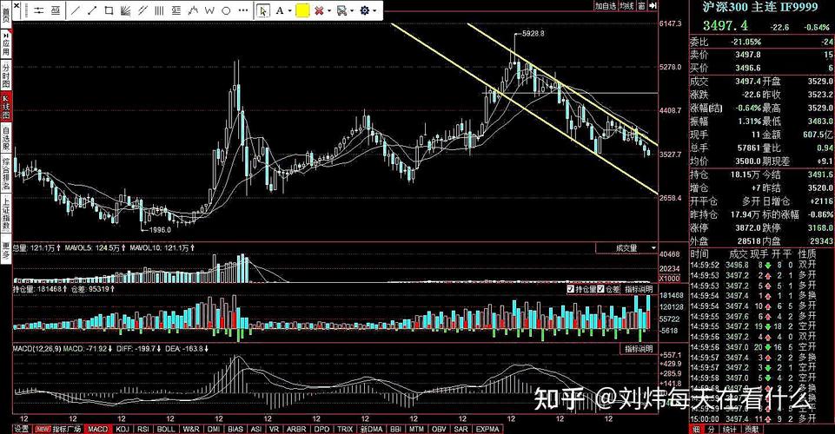Click the save drawing image icon
The image size is (835, 434).
coord(341,10)
